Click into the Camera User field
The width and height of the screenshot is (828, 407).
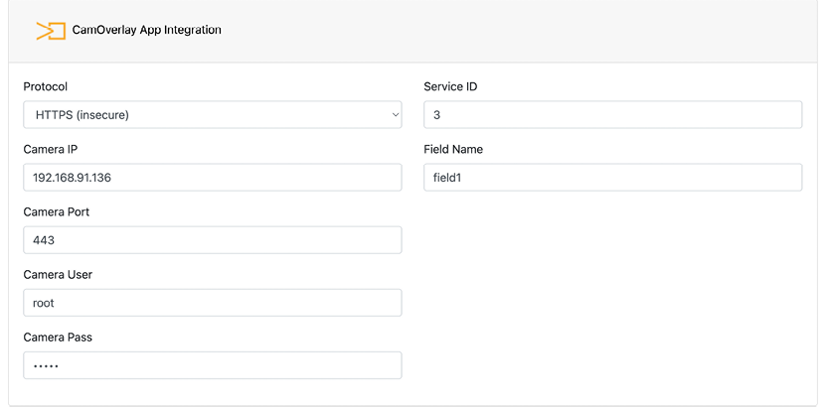click(213, 303)
